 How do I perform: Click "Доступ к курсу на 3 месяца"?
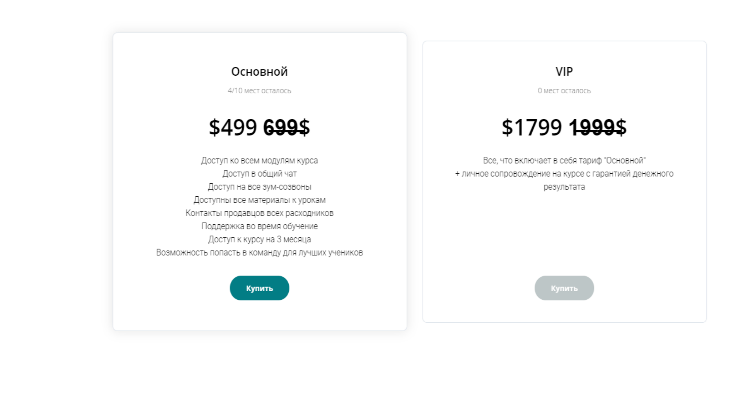click(259, 239)
